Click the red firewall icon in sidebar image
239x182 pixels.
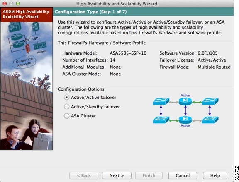[28, 48]
